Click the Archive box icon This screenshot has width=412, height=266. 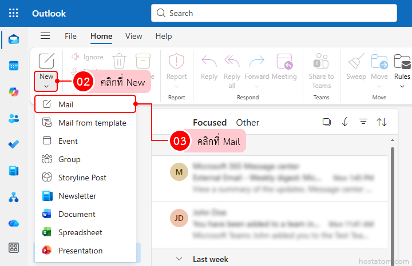point(143,61)
